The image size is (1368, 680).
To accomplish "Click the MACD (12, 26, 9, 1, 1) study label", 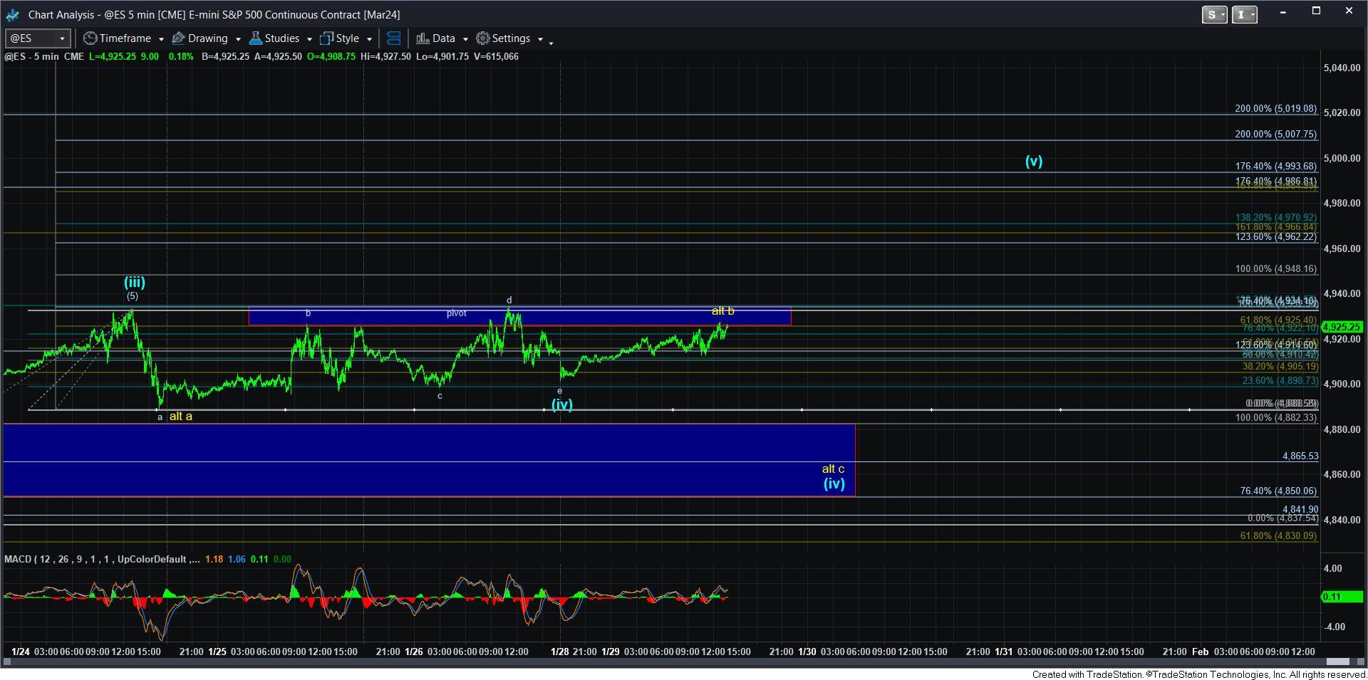I will pyautogui.click(x=101, y=559).
